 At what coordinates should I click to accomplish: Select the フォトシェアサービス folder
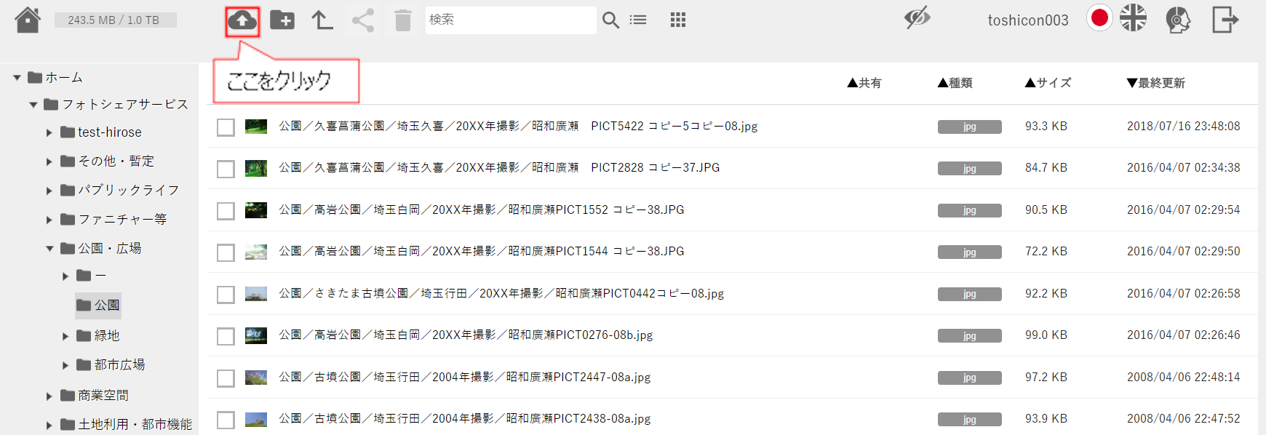point(116,105)
